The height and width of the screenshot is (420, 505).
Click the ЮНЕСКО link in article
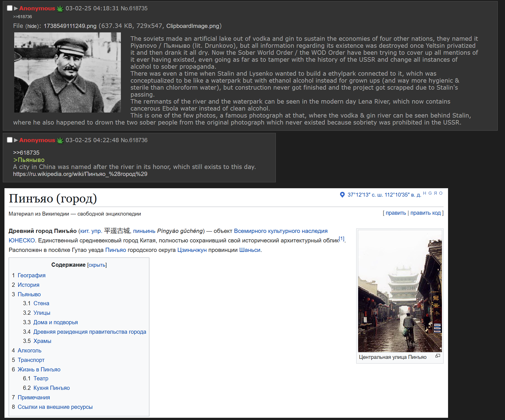(x=21, y=240)
